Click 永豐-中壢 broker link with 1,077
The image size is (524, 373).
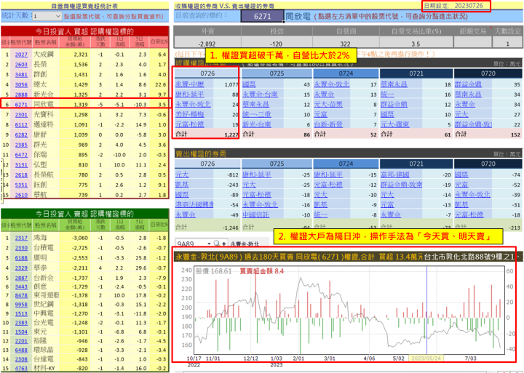click(x=189, y=84)
